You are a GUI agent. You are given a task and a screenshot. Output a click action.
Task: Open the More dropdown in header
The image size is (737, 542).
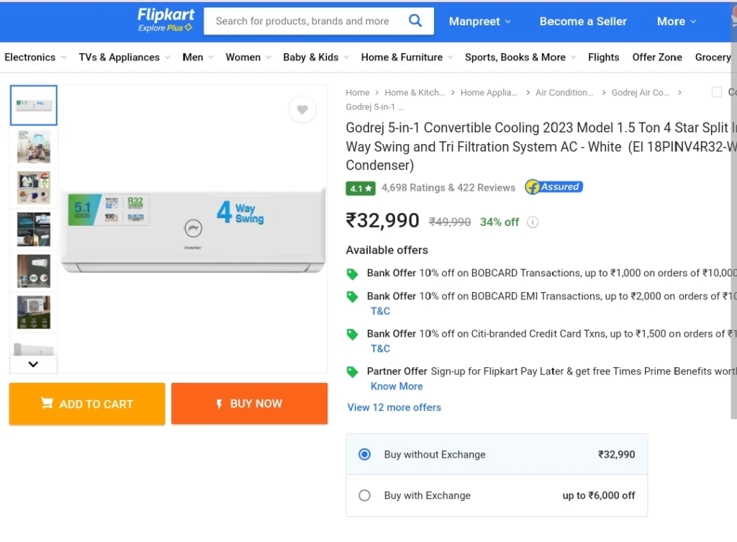click(676, 22)
